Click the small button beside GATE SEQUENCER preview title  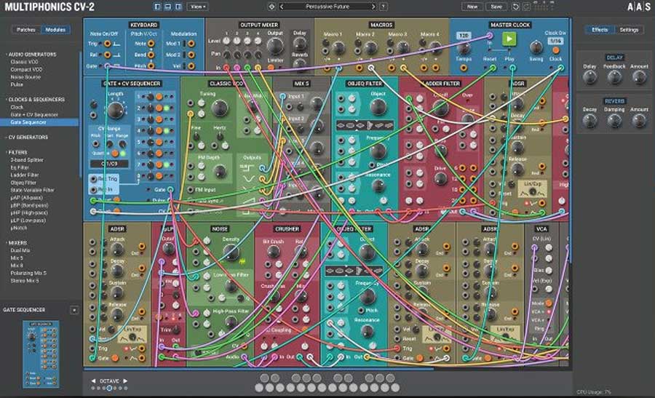tap(74, 310)
